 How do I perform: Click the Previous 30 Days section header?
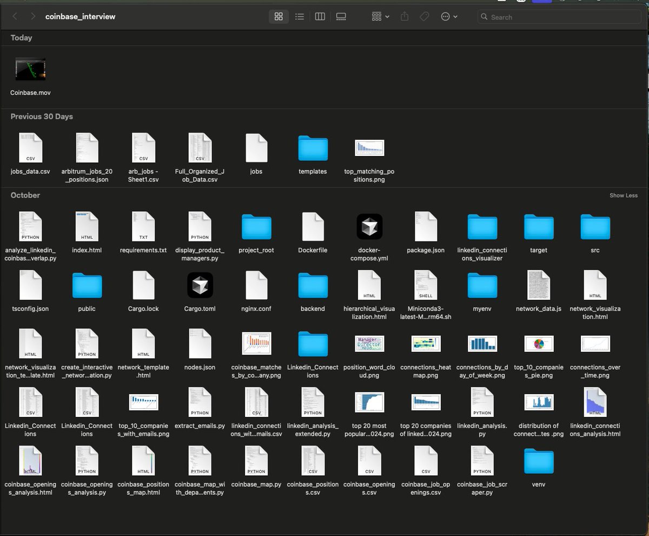(x=42, y=116)
